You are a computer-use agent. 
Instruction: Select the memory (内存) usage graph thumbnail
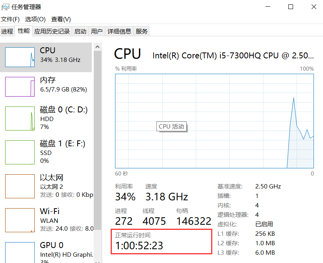click(20, 86)
